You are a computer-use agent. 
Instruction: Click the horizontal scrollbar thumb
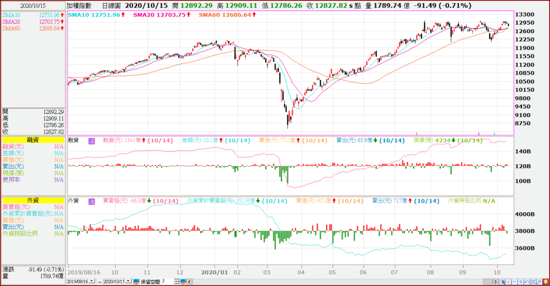click(488, 282)
